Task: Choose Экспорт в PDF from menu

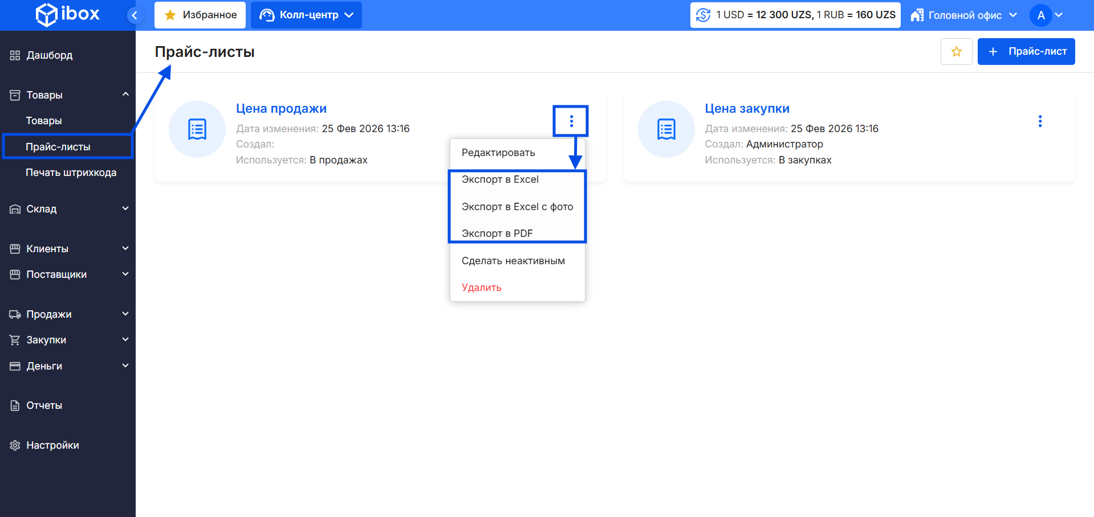Action: click(x=497, y=233)
